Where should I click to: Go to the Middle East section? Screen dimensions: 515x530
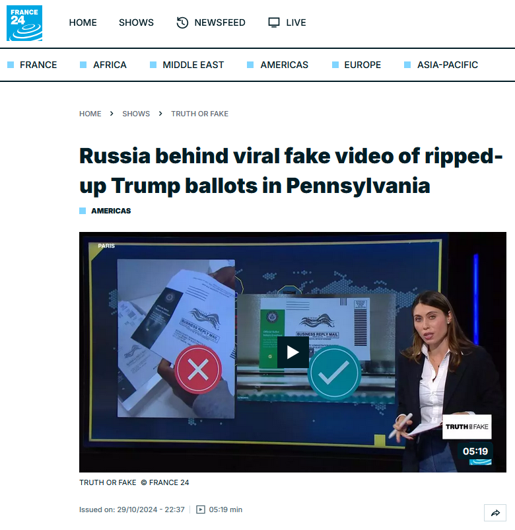coord(193,65)
